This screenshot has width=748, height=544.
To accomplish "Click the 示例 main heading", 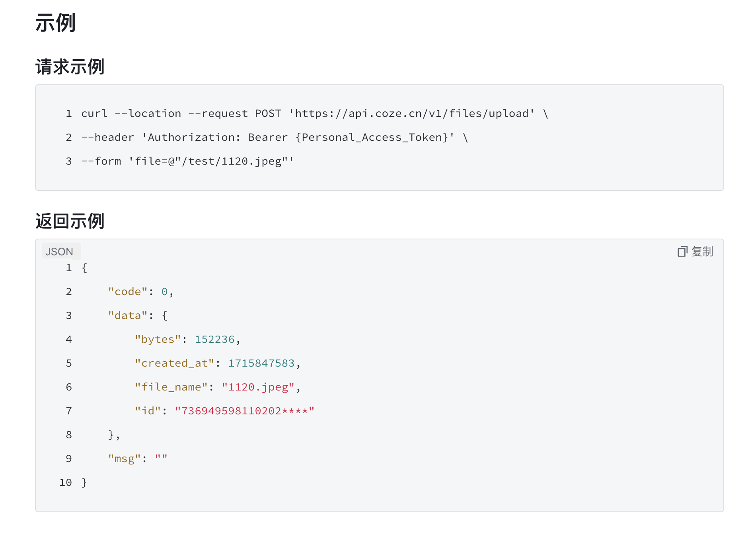I will point(55,23).
